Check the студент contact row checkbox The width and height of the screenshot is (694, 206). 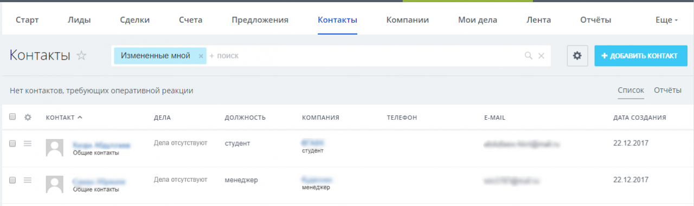(x=12, y=143)
